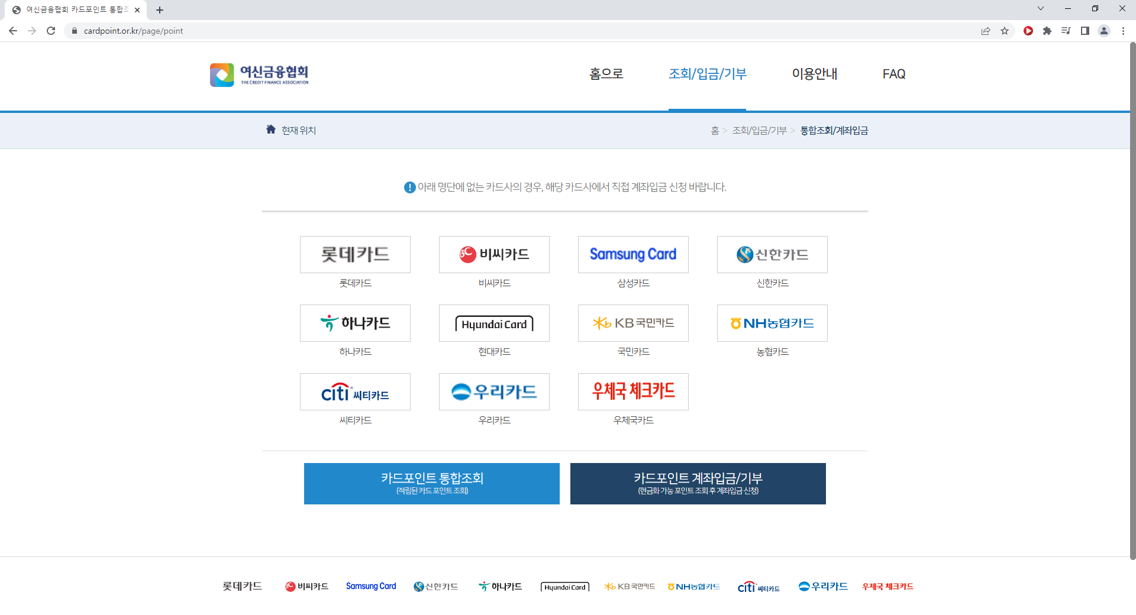Viewport: 1136px width, 615px height.
Task: Select the 우체국 체크카드 logo card
Action: click(x=633, y=391)
